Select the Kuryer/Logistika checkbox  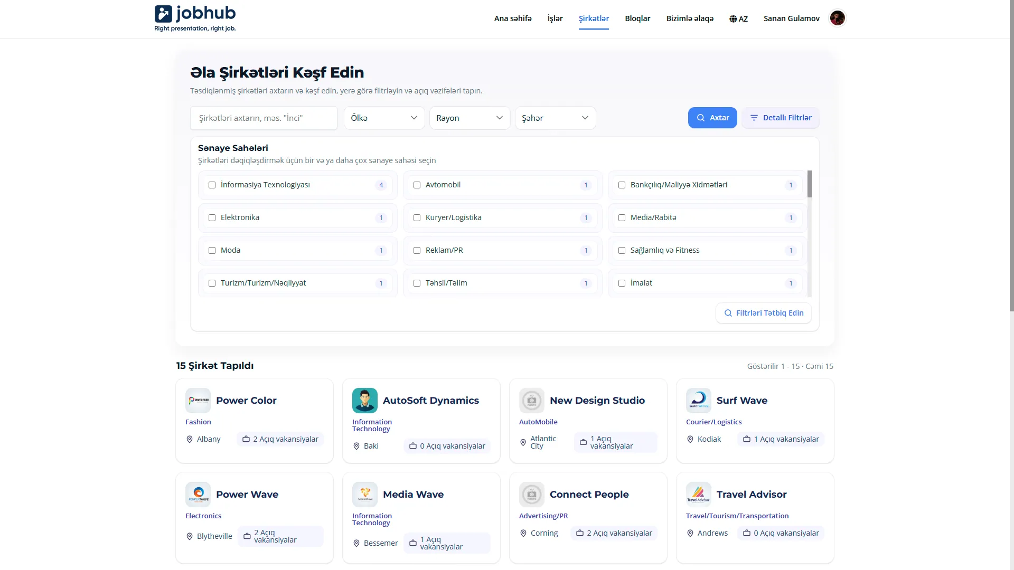[x=417, y=218]
